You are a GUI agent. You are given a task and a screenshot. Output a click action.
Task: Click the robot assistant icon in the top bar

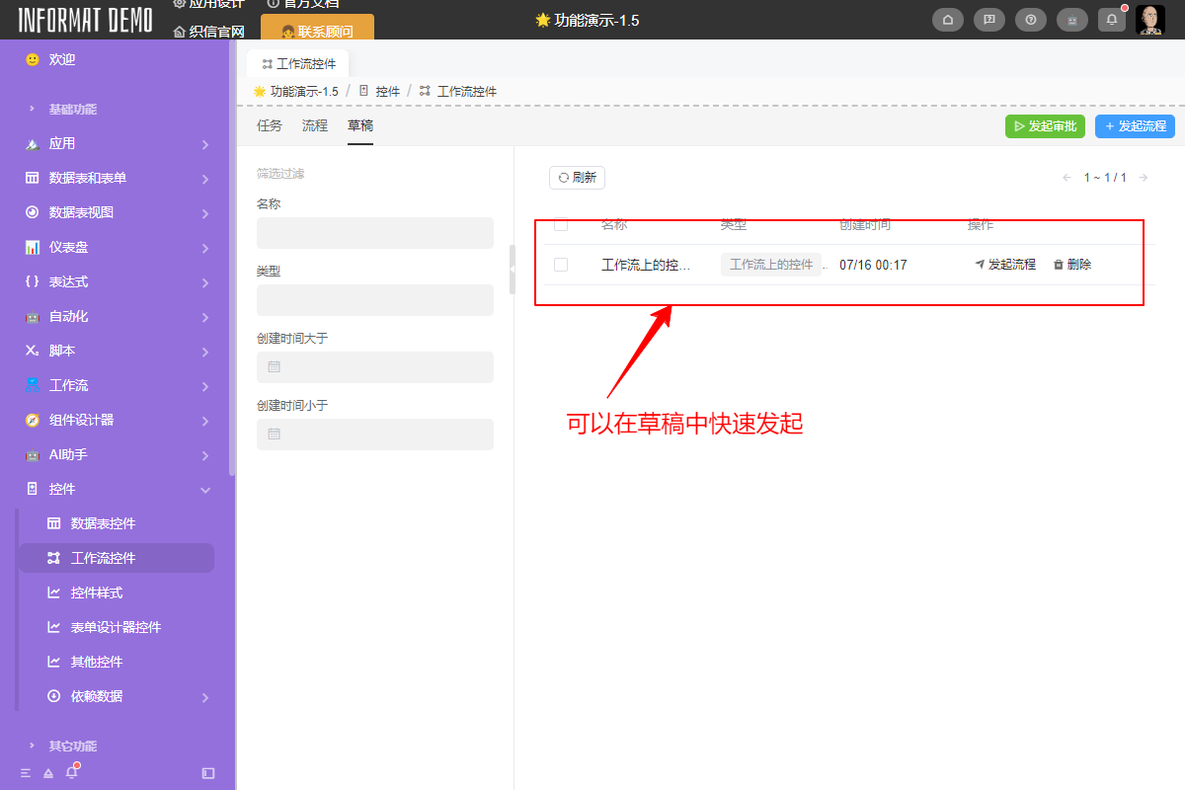[x=1071, y=19]
